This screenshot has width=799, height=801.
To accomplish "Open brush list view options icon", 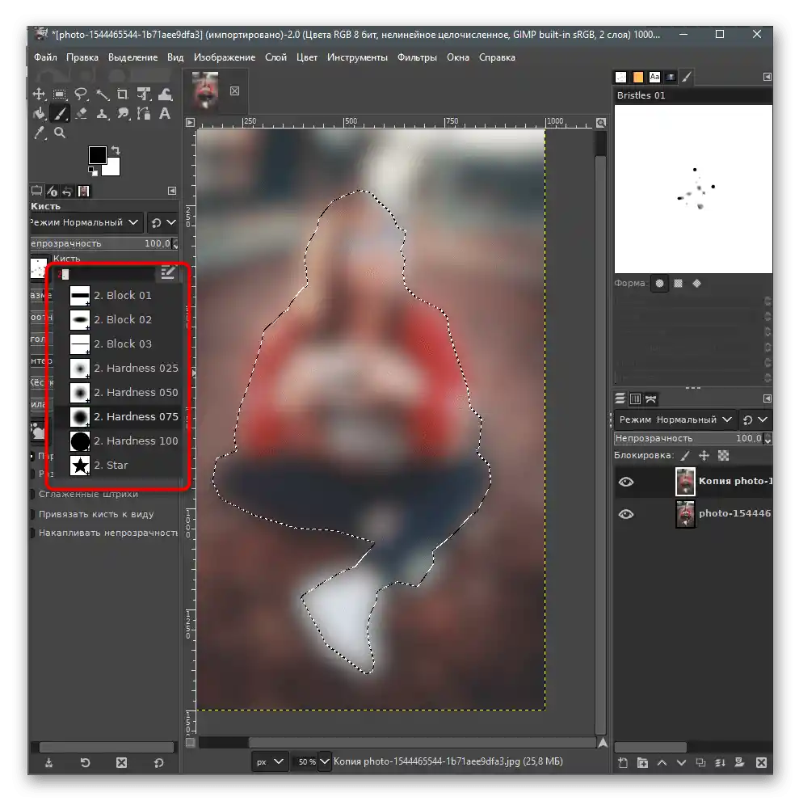I will point(168,272).
